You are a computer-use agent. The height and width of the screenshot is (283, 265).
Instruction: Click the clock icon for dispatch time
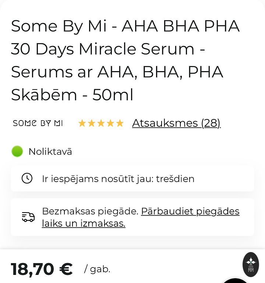[x=27, y=179]
